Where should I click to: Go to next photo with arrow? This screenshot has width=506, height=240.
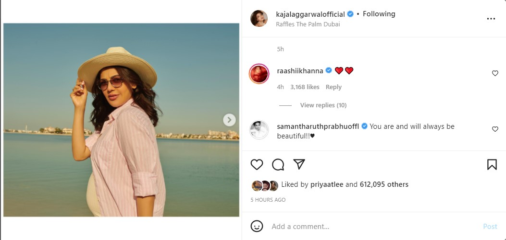(x=230, y=120)
